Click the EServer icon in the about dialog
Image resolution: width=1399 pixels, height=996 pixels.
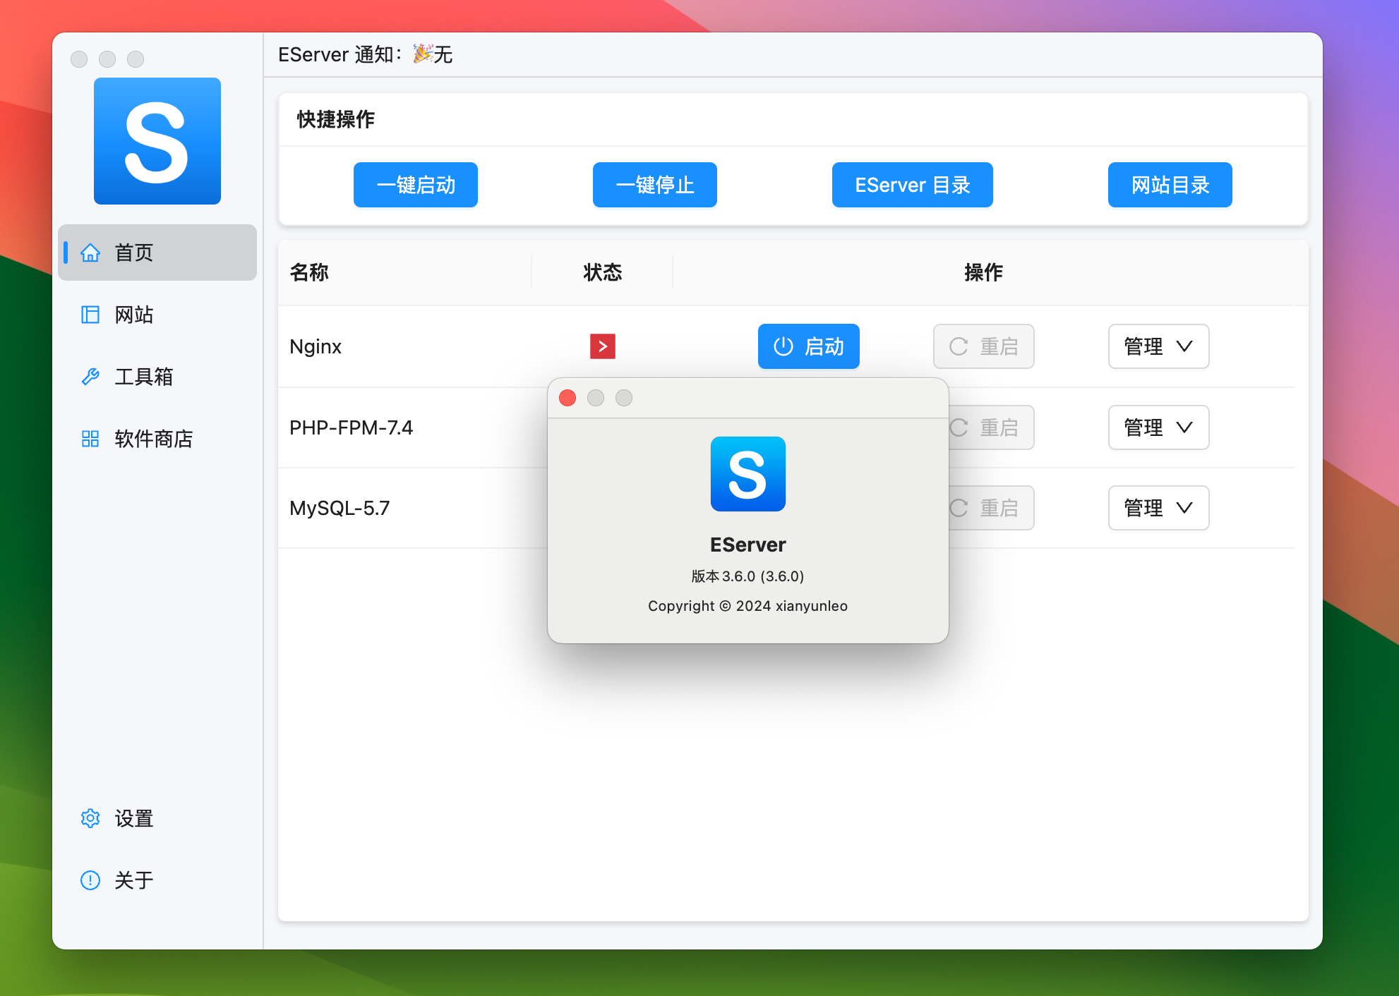pyautogui.click(x=748, y=474)
